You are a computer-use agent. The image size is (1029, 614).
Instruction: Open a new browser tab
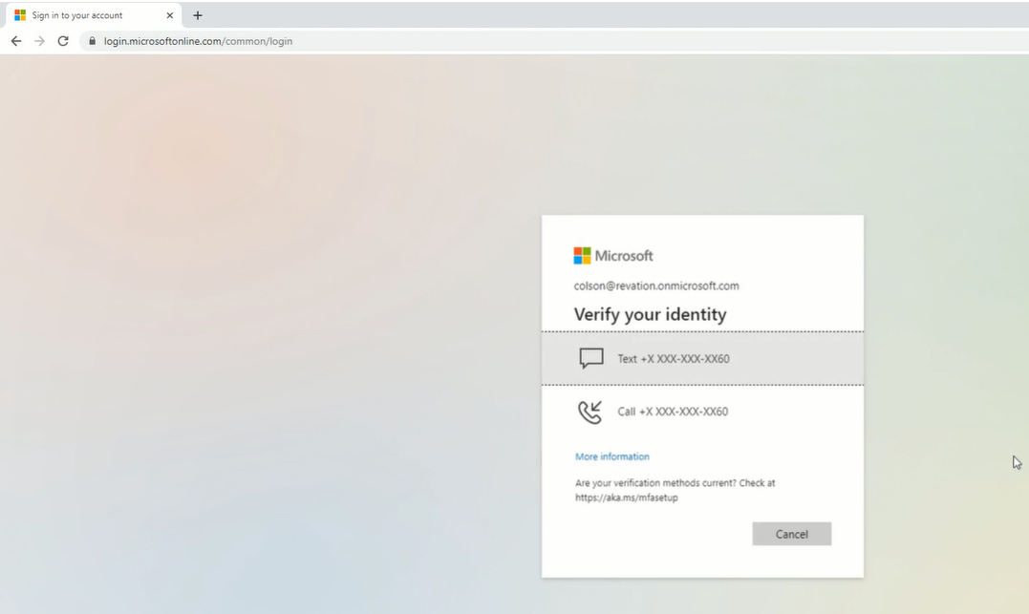click(198, 15)
